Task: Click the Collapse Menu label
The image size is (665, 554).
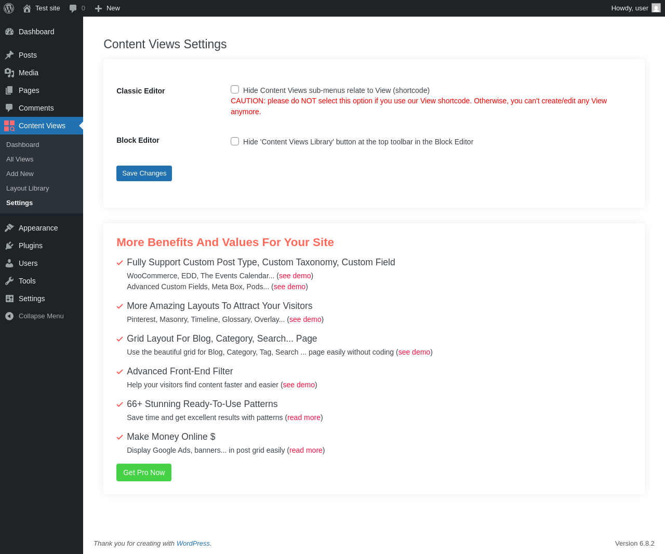Action: [41, 316]
